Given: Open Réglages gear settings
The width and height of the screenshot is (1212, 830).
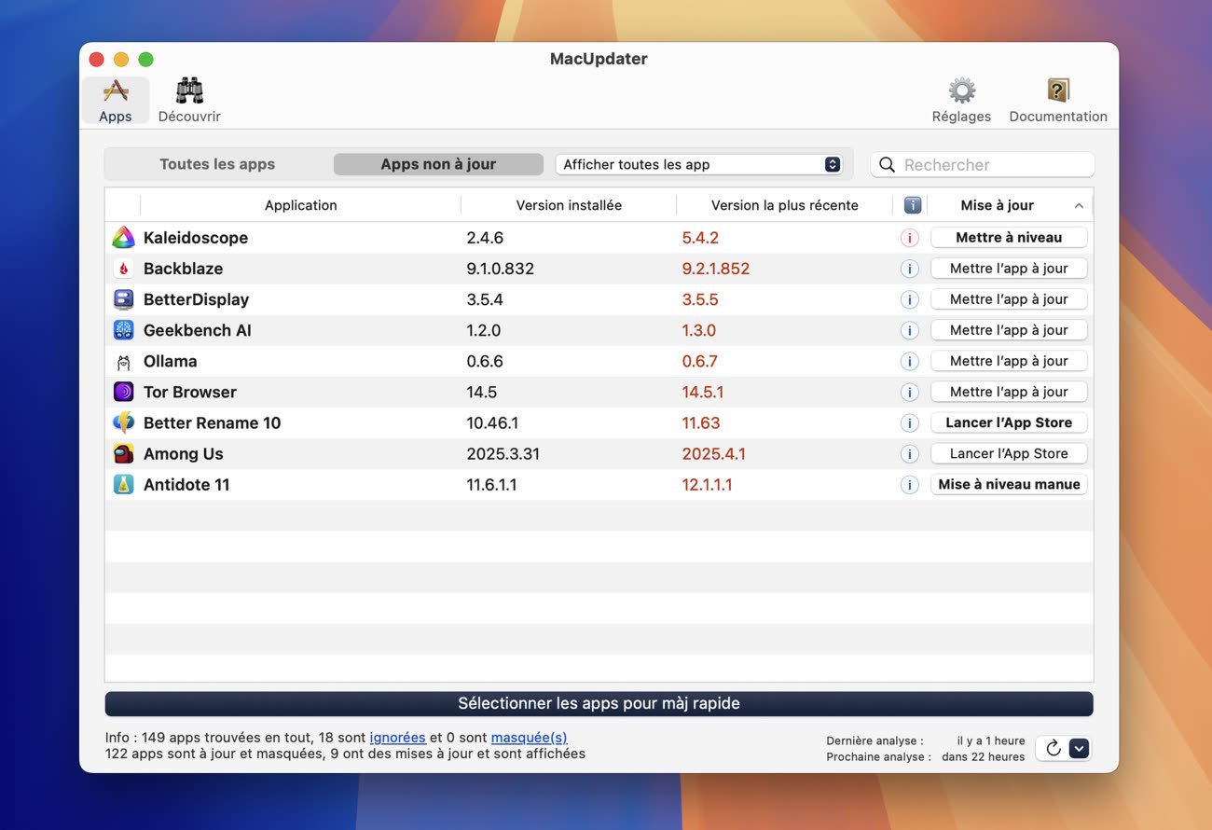Looking at the screenshot, I should click(961, 101).
